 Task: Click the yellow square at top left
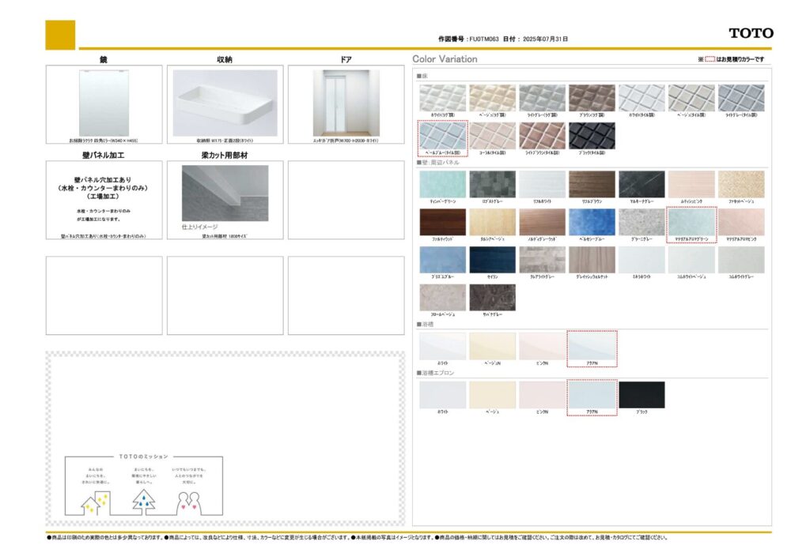tap(60, 35)
